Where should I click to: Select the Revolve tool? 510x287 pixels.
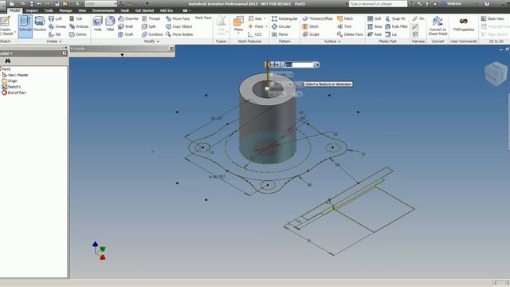40,24
